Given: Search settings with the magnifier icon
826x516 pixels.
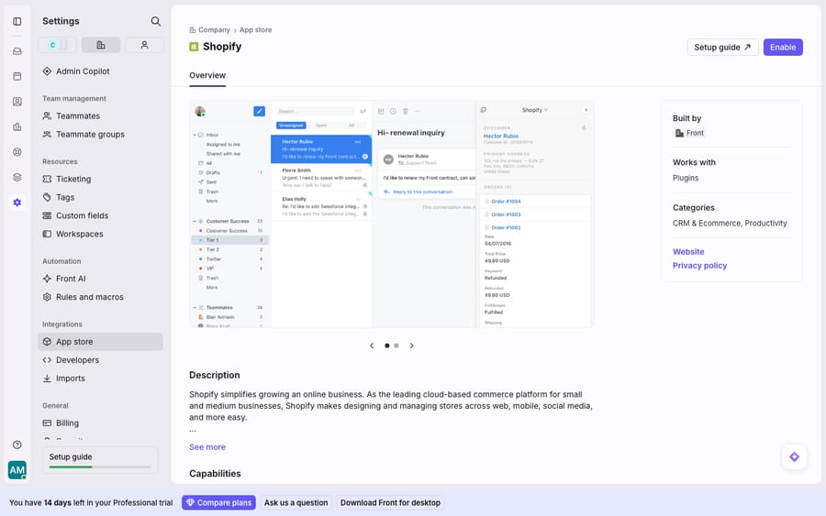Looking at the screenshot, I should click(155, 21).
